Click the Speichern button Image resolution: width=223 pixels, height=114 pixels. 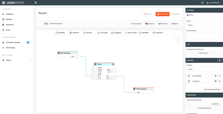(x=150, y=24)
